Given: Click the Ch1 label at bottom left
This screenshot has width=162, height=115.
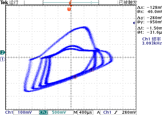Looking at the screenshot, I should pos(9,112).
